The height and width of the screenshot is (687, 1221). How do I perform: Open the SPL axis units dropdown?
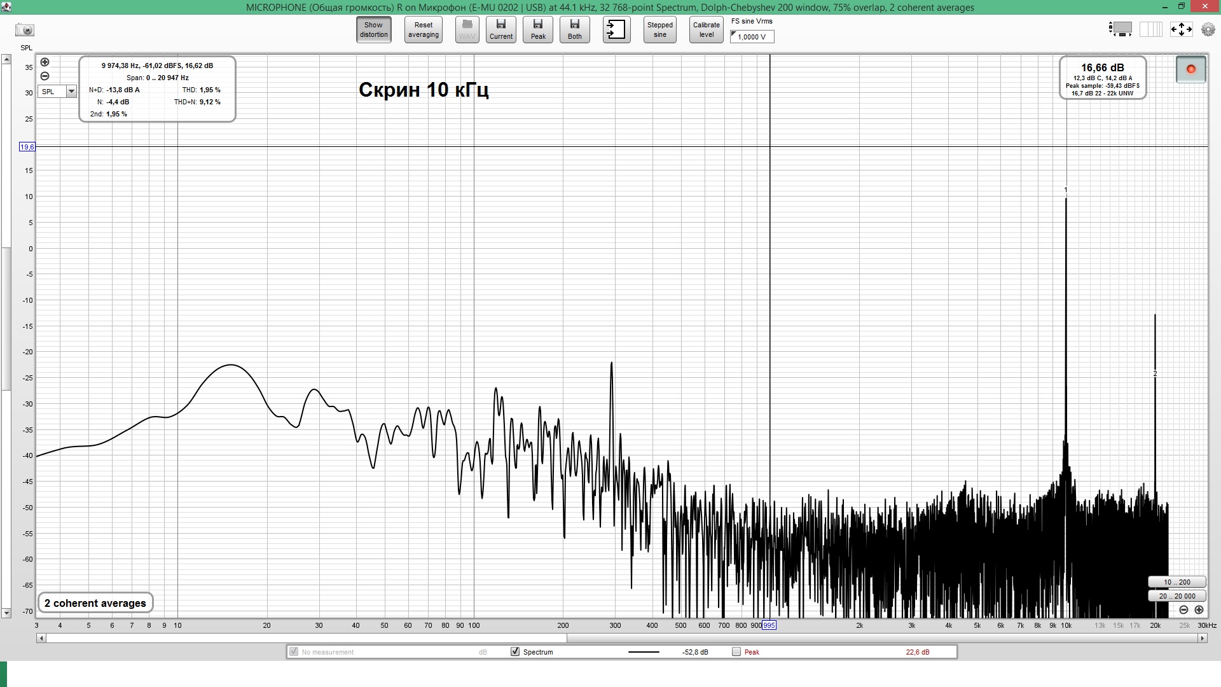pyautogui.click(x=71, y=92)
